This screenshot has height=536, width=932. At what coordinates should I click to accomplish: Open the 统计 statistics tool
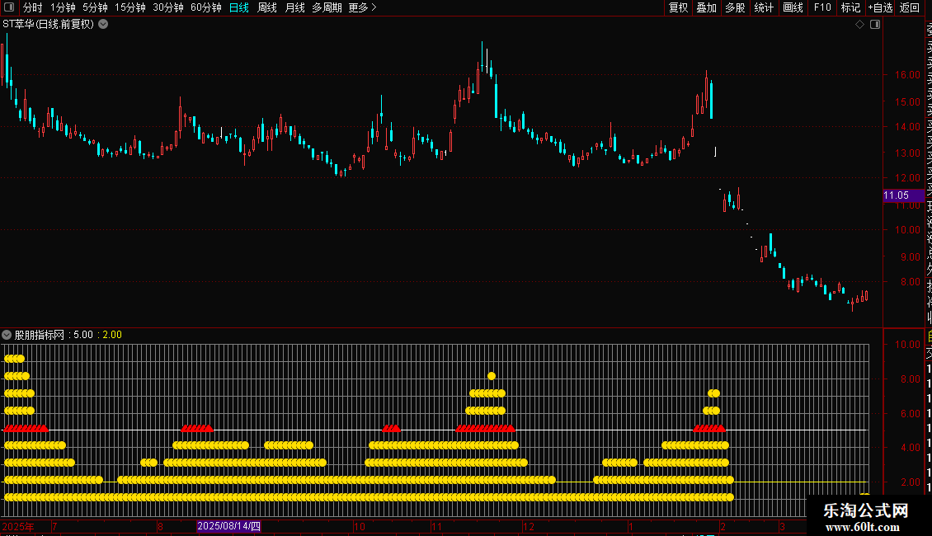tap(764, 7)
